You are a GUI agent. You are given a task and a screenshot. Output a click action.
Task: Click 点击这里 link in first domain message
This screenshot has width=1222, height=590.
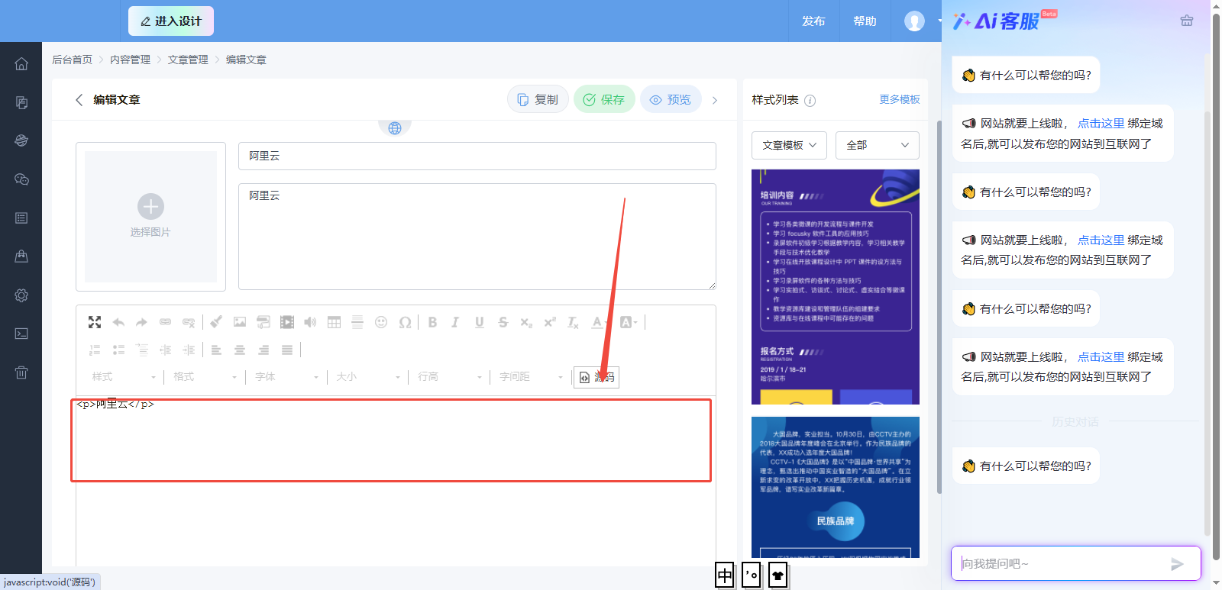coord(1101,123)
